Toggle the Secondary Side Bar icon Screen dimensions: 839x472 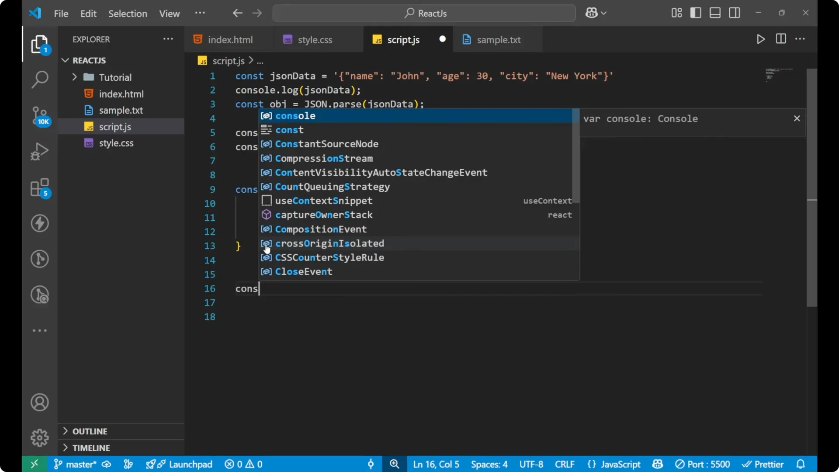click(735, 13)
